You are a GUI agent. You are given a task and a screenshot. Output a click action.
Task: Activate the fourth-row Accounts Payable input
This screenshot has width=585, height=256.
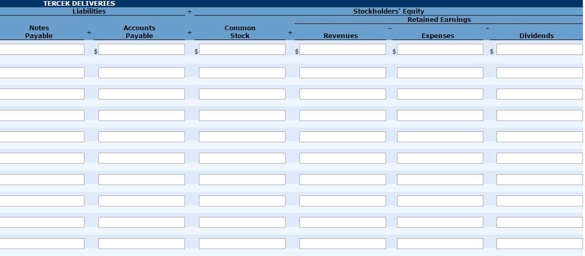coord(142,115)
